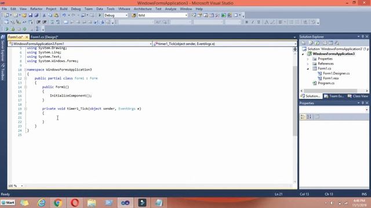The image size is (371, 208).
Task: Open the 100 % zoom dropdown
Action: pos(22,186)
